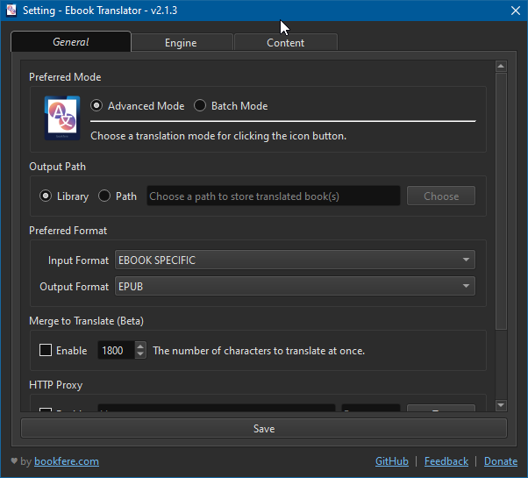Viewport: 528px width, 478px height.
Task: Open the Feedback link
Action: 446,461
